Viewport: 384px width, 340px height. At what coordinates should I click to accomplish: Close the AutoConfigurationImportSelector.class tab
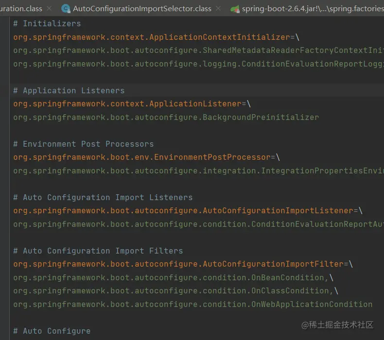[x=218, y=9]
